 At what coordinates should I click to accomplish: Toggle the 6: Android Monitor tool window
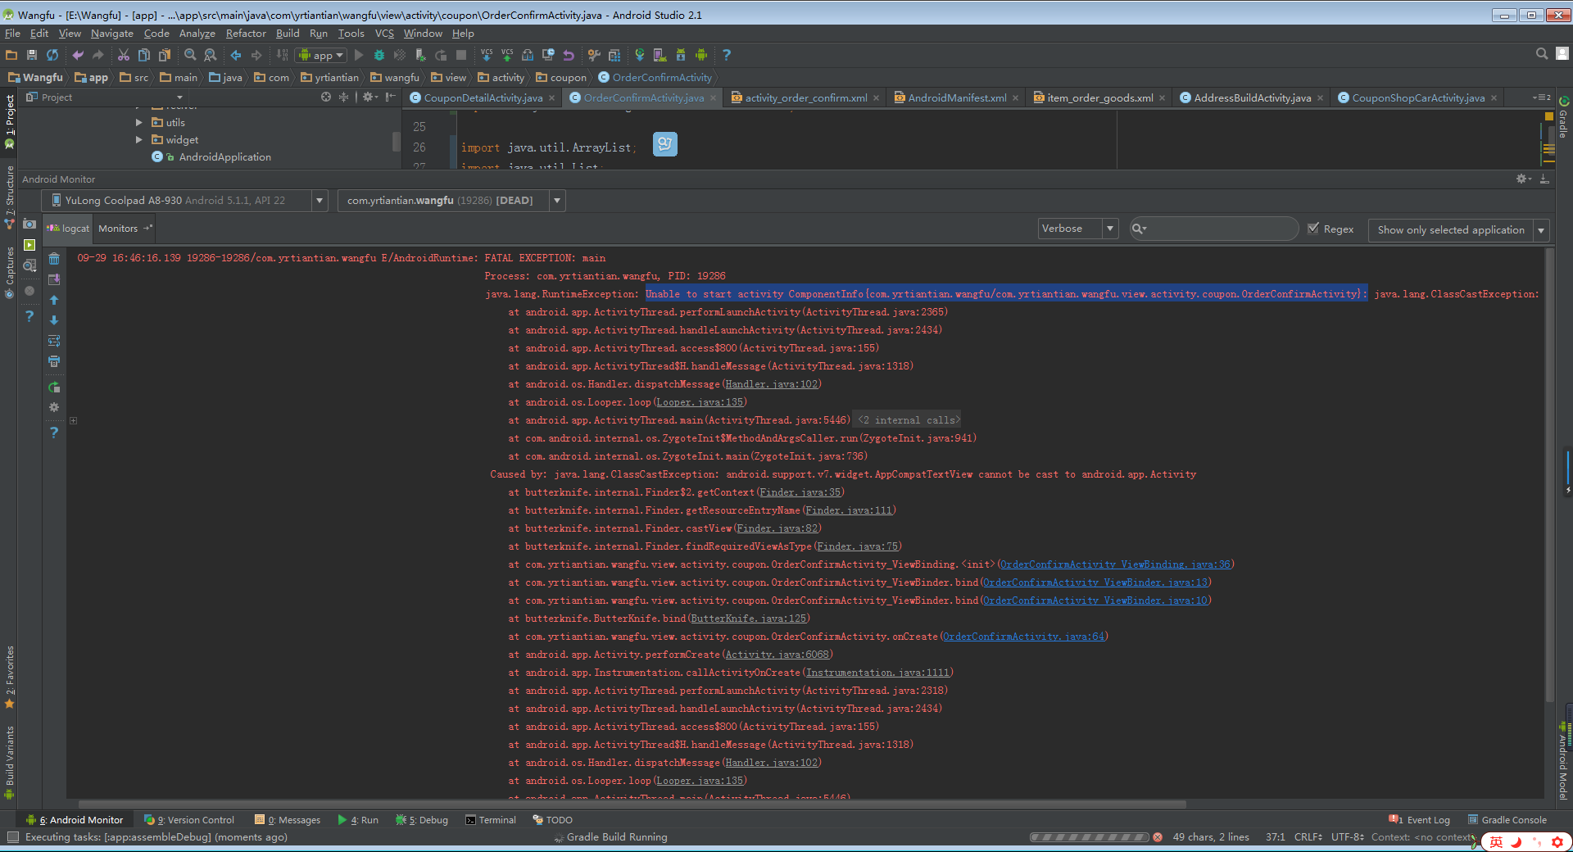[x=75, y=819]
